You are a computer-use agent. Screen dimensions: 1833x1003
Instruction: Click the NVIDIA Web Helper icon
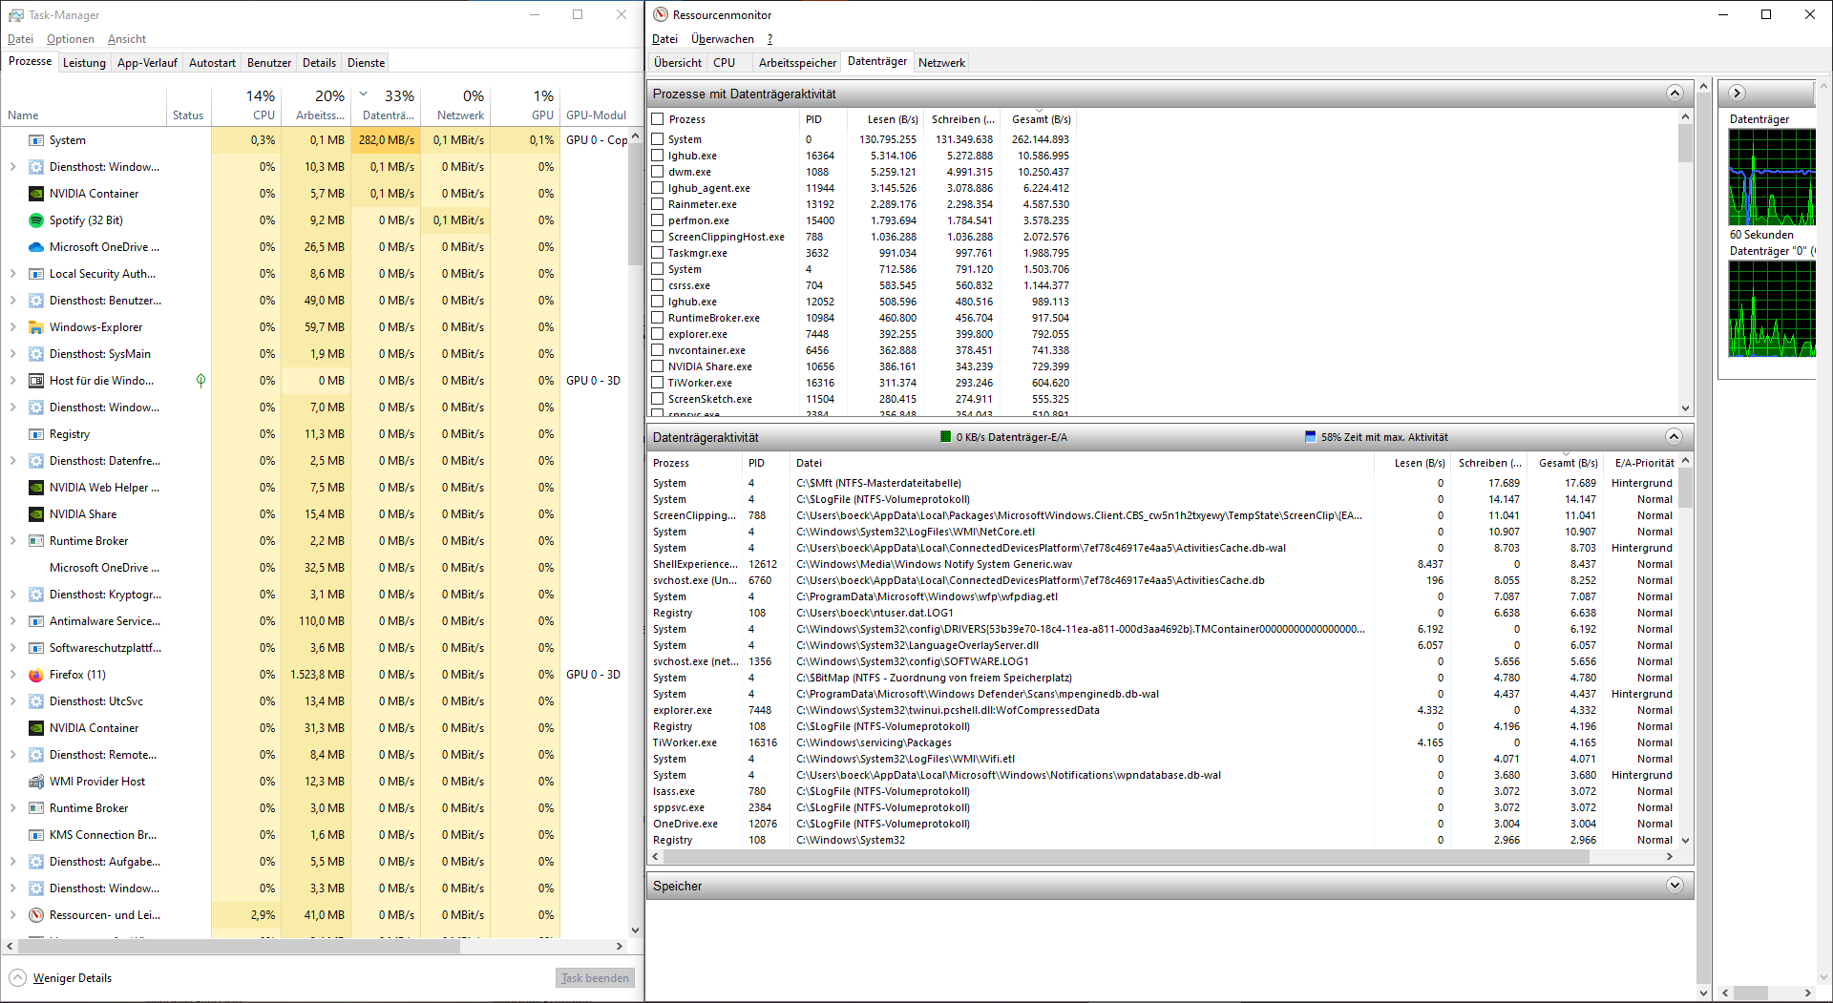pyautogui.click(x=36, y=488)
